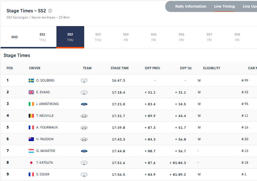Click the New Zealand flag beside H. Paddon
The width and height of the screenshot is (257, 181).
coord(31,139)
